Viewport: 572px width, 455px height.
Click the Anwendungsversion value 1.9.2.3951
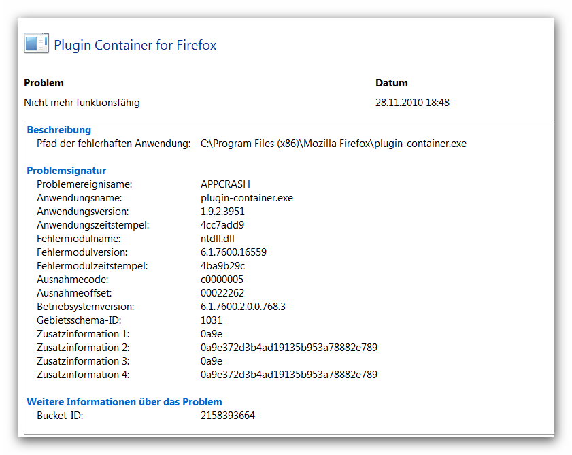pos(222,212)
